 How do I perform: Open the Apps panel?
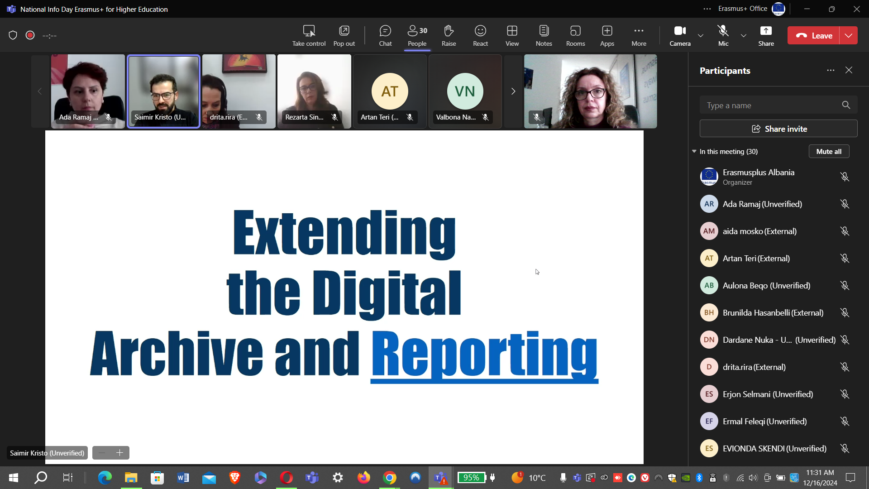(607, 35)
